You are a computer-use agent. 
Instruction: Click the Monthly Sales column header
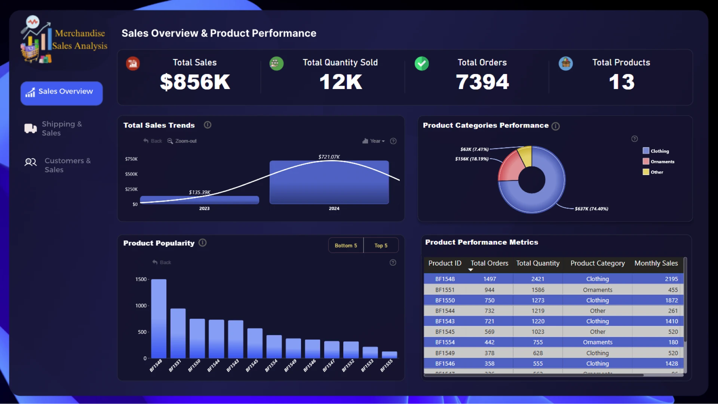point(656,263)
